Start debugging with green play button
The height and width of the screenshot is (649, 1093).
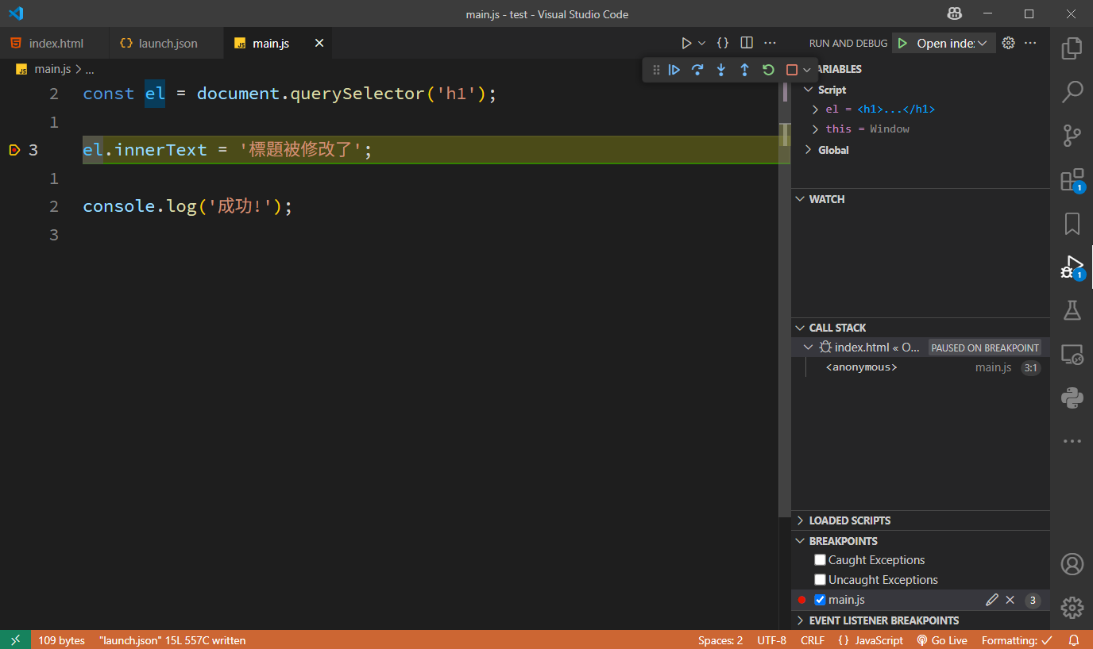point(902,43)
